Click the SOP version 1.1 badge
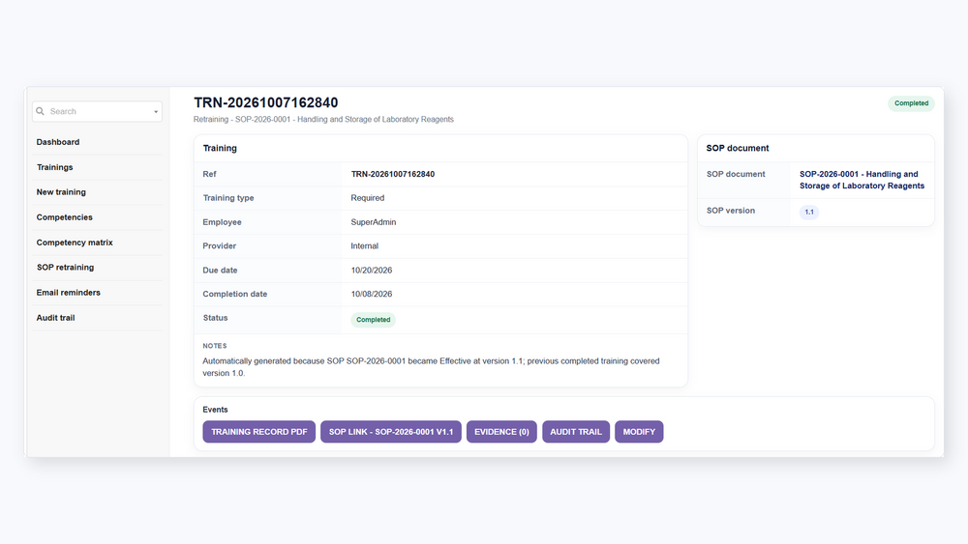 [808, 212]
